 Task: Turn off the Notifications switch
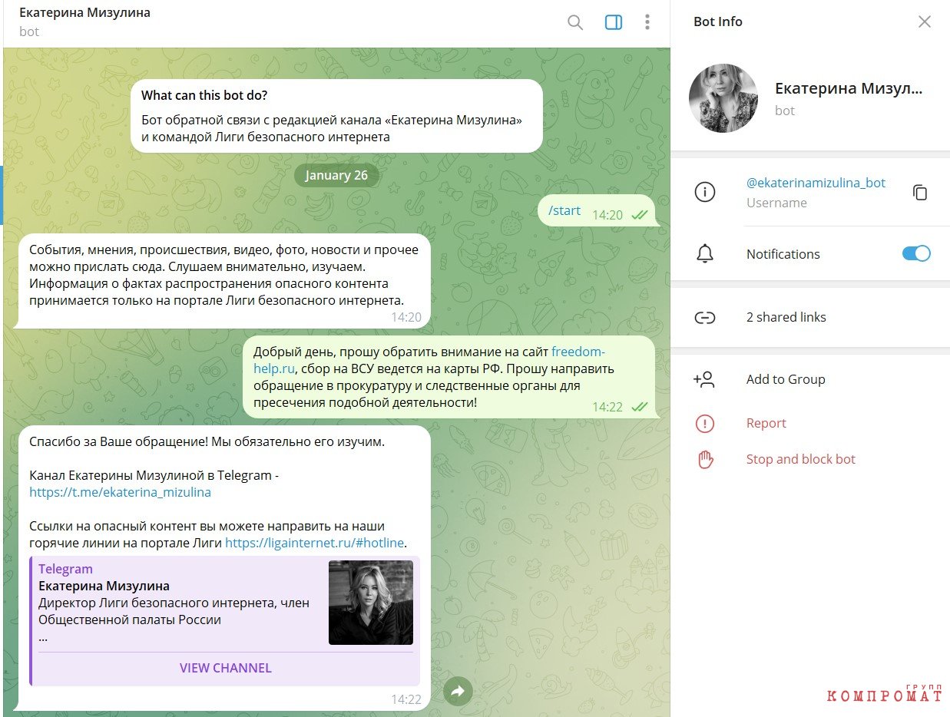click(x=916, y=253)
